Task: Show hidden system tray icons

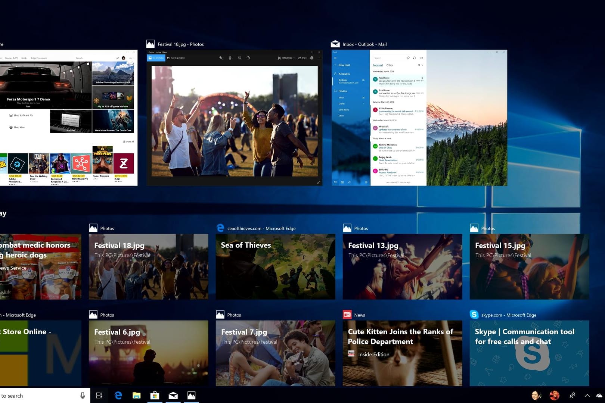Action: [587, 396]
